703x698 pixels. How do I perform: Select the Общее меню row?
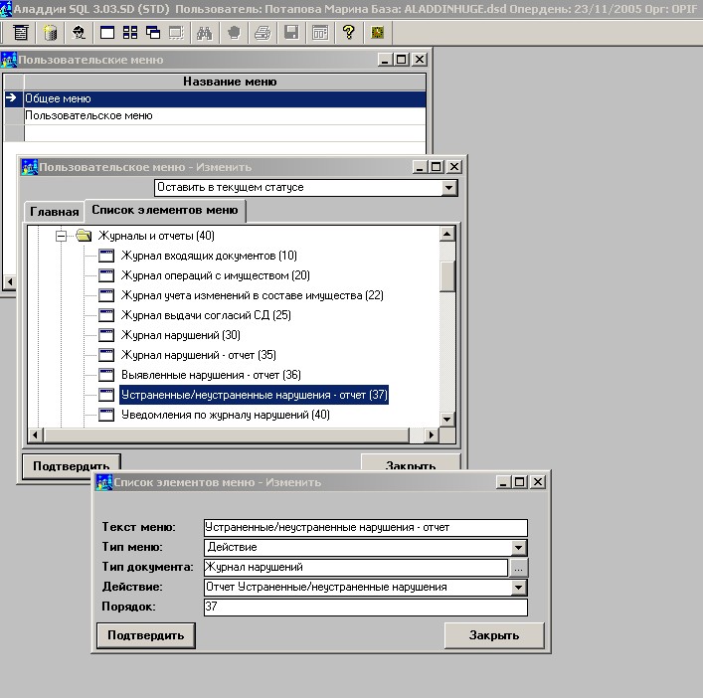tap(225, 98)
